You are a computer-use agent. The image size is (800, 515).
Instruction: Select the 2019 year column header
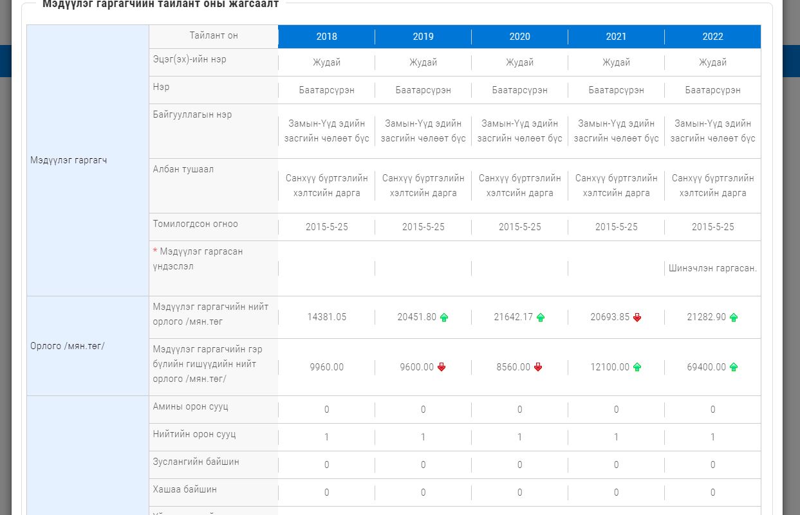(x=423, y=37)
